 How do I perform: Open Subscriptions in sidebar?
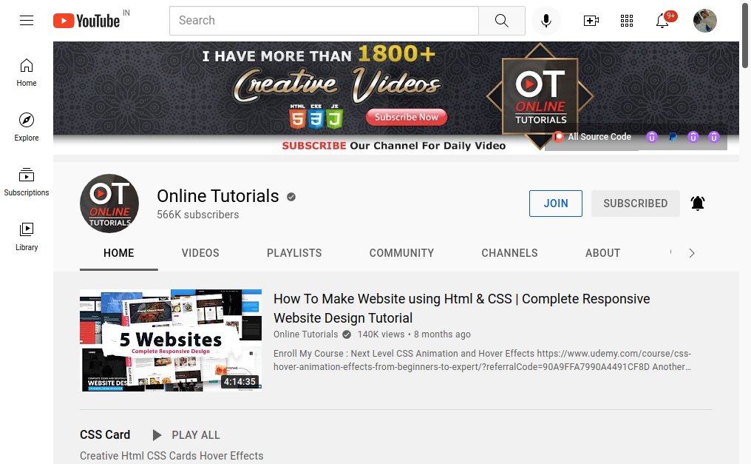pos(27,181)
